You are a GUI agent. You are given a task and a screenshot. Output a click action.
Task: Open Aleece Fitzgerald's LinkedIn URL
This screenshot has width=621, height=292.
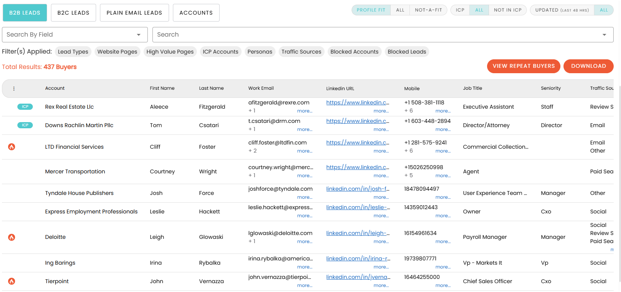pos(357,102)
